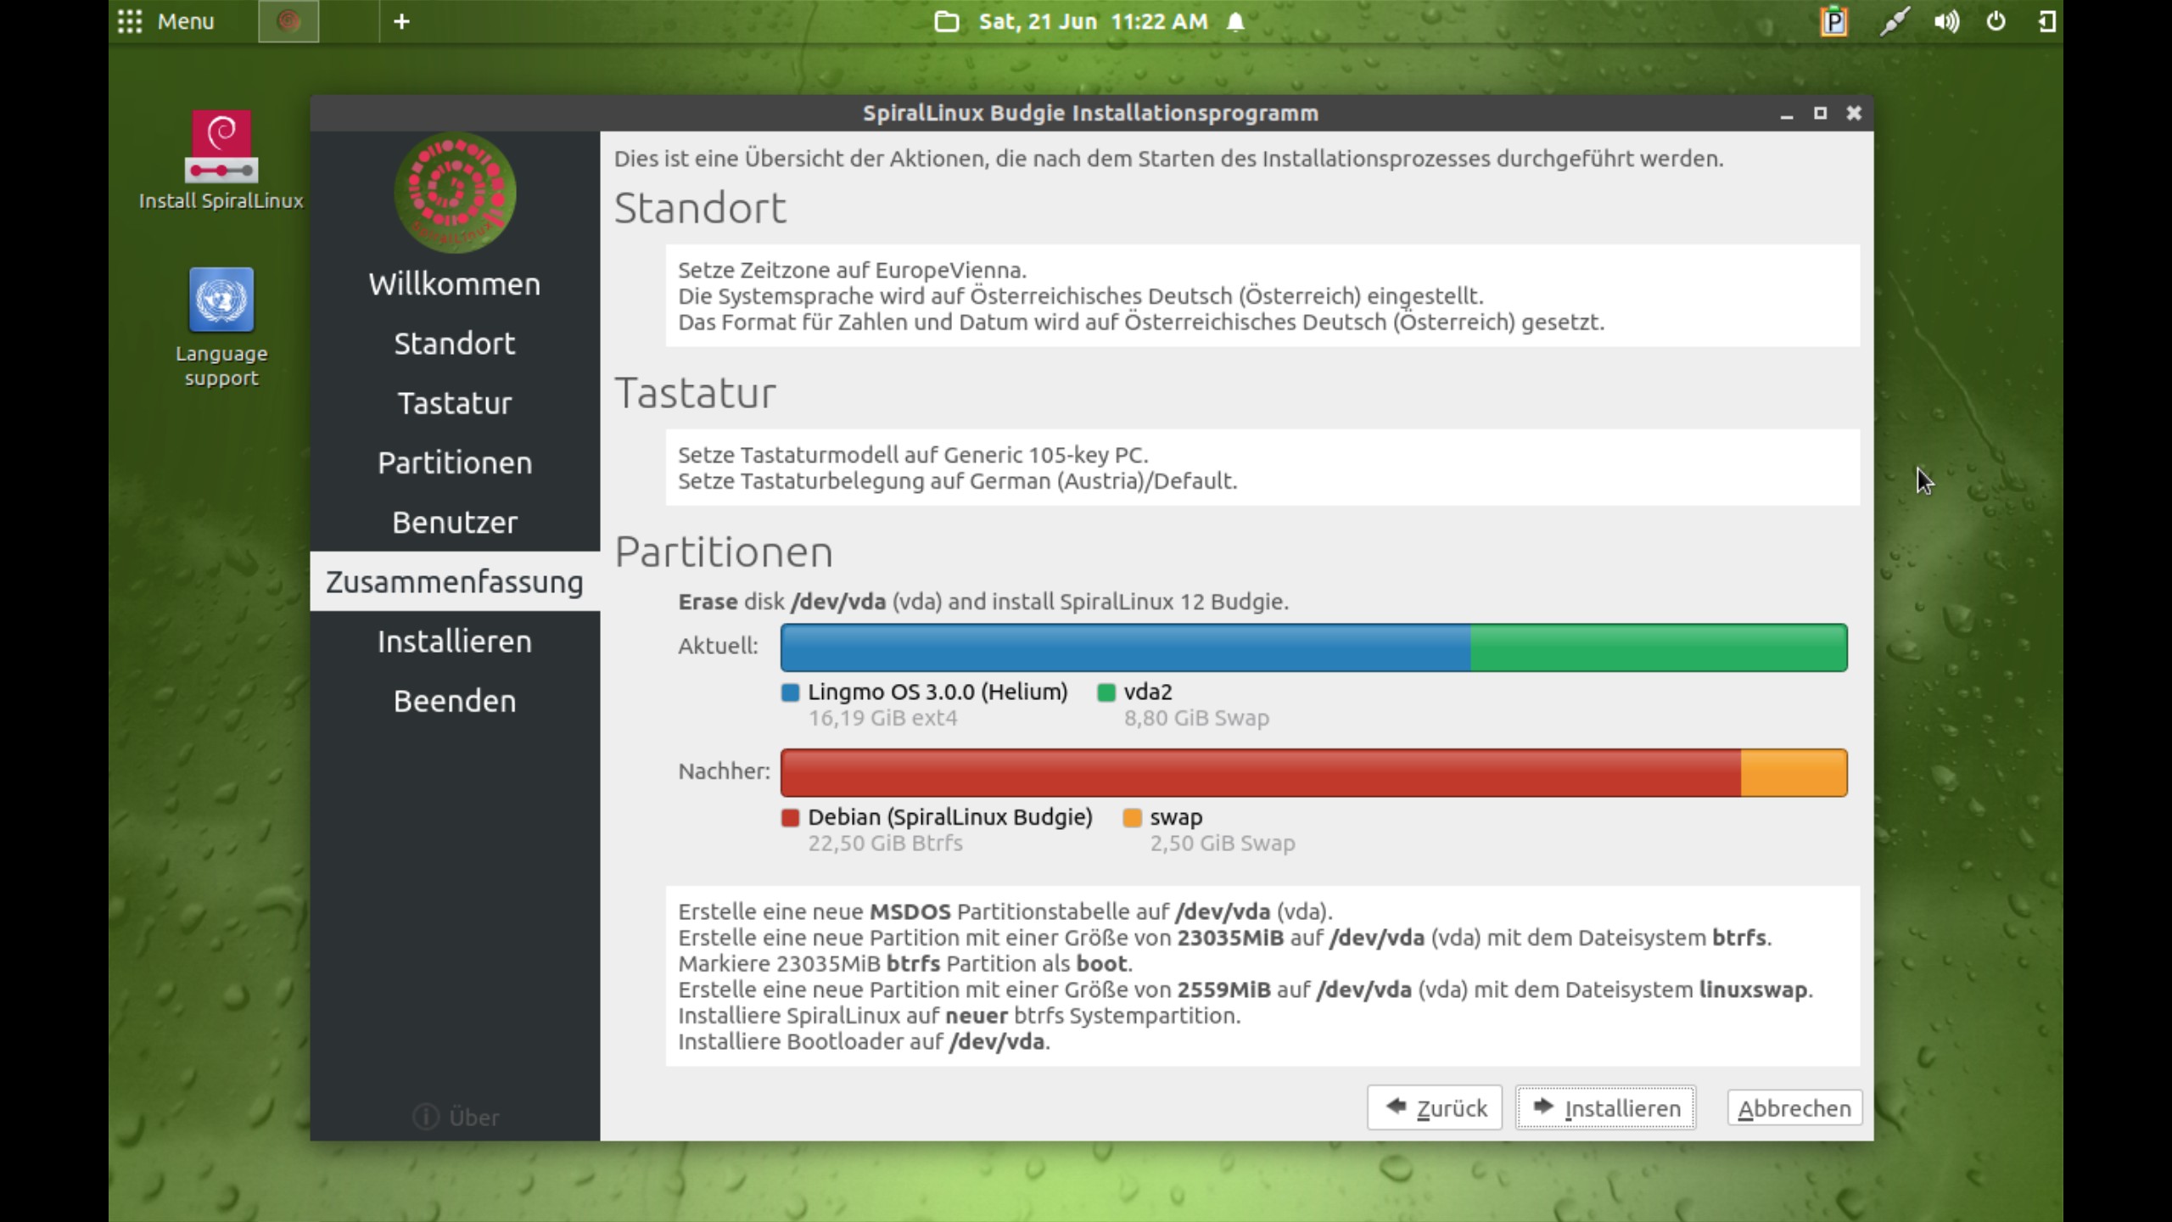Image resolution: width=2172 pixels, height=1222 pixels.
Task: Select the Tastatur step in sidebar
Action: coord(455,403)
